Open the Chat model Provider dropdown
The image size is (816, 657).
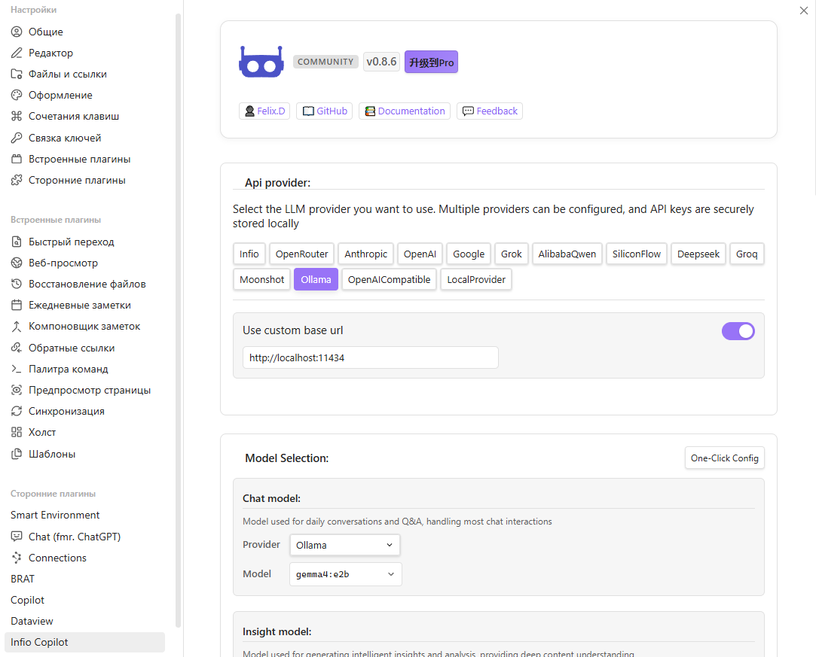[x=344, y=545]
